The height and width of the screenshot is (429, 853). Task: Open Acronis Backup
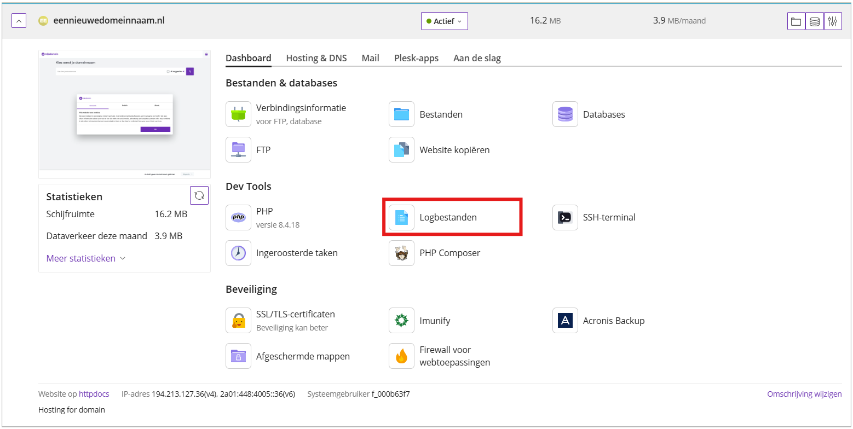point(565,321)
